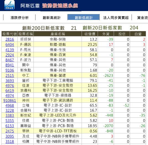
Task: Click stock name 新焦點
Action: click(26, 70)
